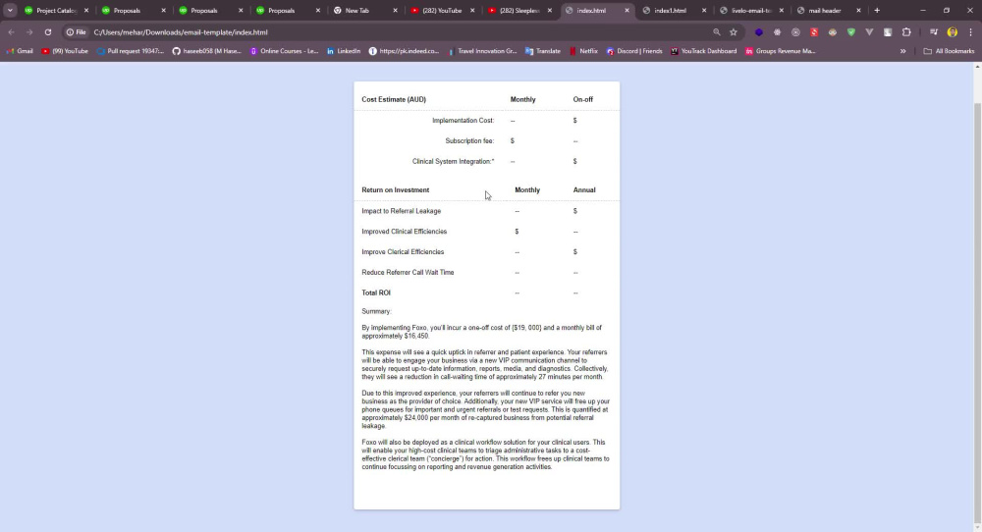Open the Gmail bookmark

20,51
